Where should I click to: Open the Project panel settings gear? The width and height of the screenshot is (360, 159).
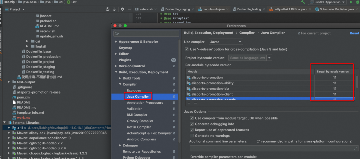pyautogui.click(x=122, y=9)
